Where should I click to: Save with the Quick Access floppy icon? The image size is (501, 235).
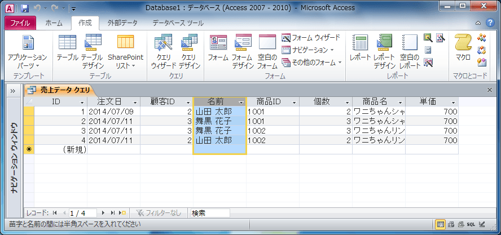tap(25, 8)
